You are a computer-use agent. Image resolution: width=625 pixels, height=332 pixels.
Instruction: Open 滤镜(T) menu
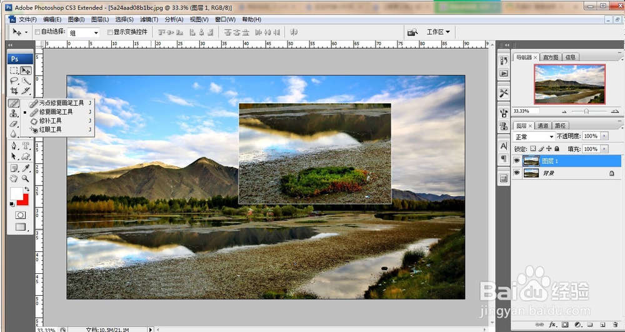pyautogui.click(x=149, y=19)
